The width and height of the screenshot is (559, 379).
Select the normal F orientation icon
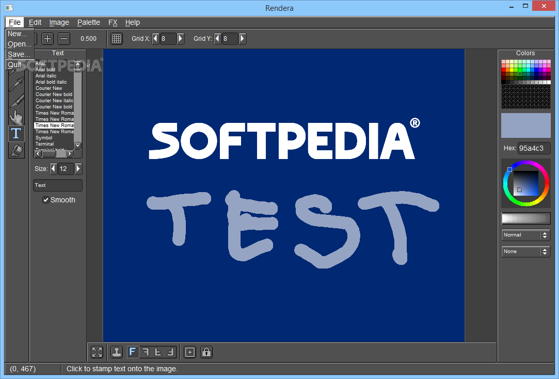133,352
